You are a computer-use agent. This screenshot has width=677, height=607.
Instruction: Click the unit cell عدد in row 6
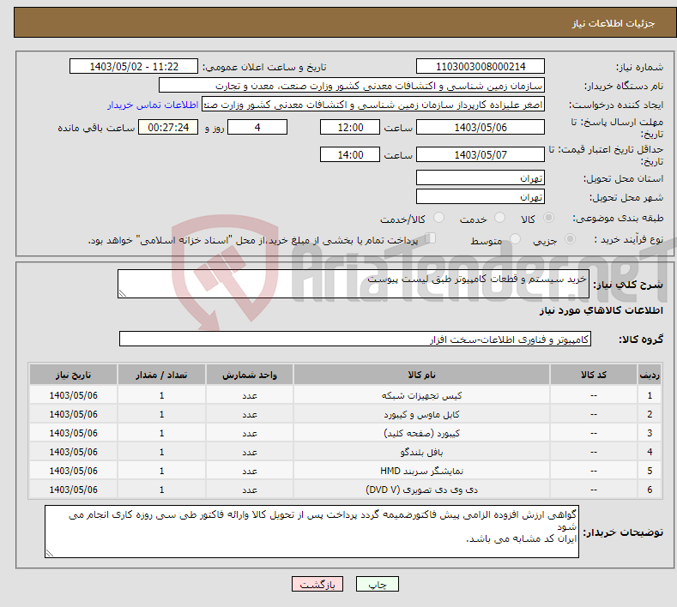coord(250,490)
